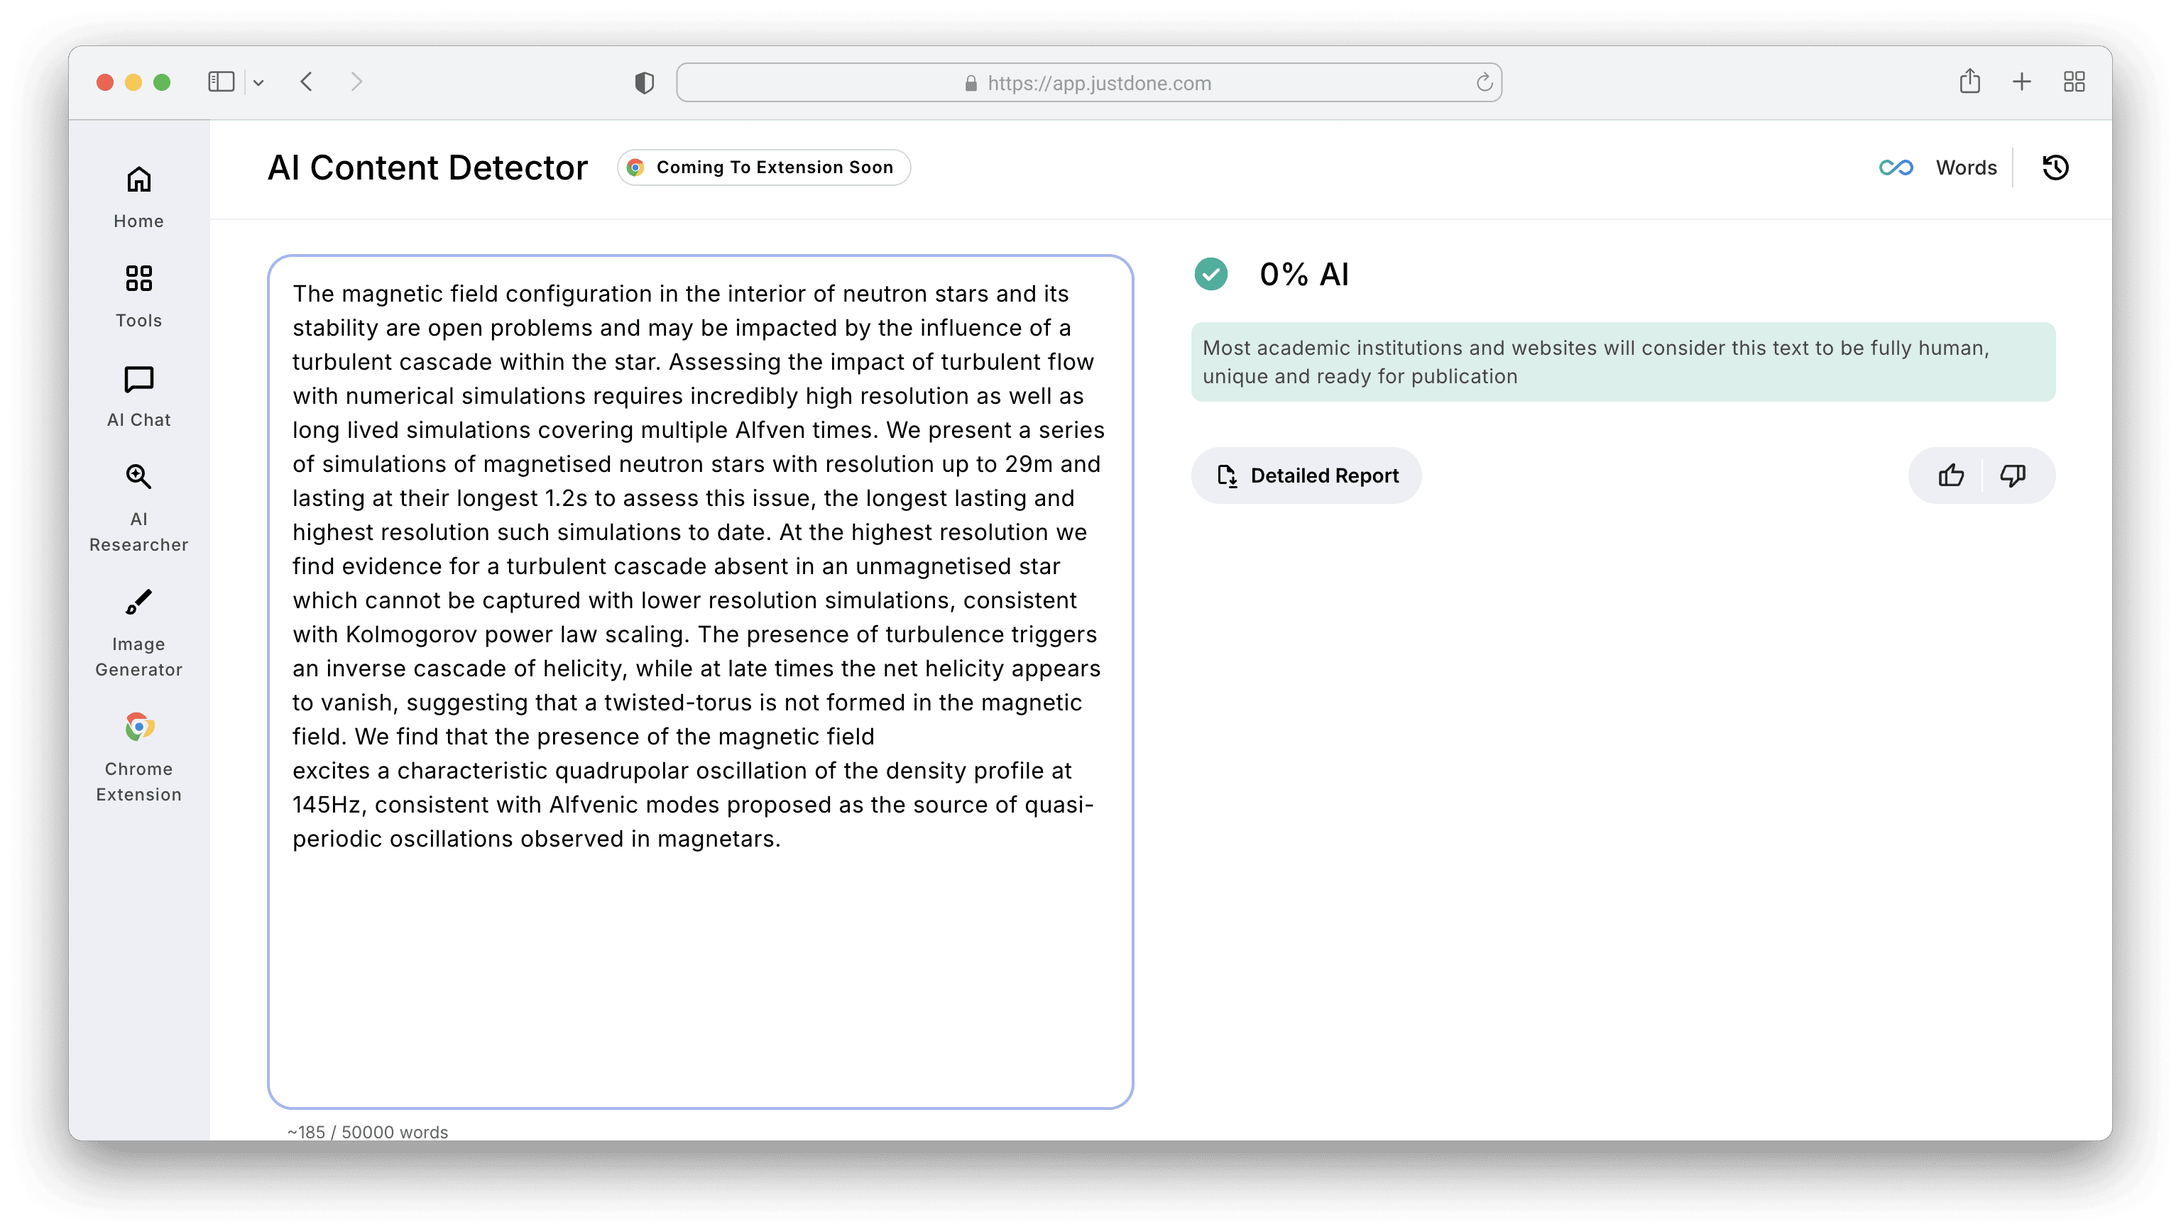Click the thumbs down feedback icon
This screenshot has height=1232, width=2181.
tap(2013, 475)
